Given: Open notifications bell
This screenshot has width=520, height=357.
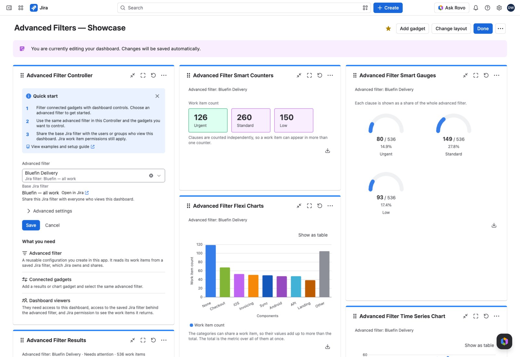Looking at the screenshot, I should [476, 8].
